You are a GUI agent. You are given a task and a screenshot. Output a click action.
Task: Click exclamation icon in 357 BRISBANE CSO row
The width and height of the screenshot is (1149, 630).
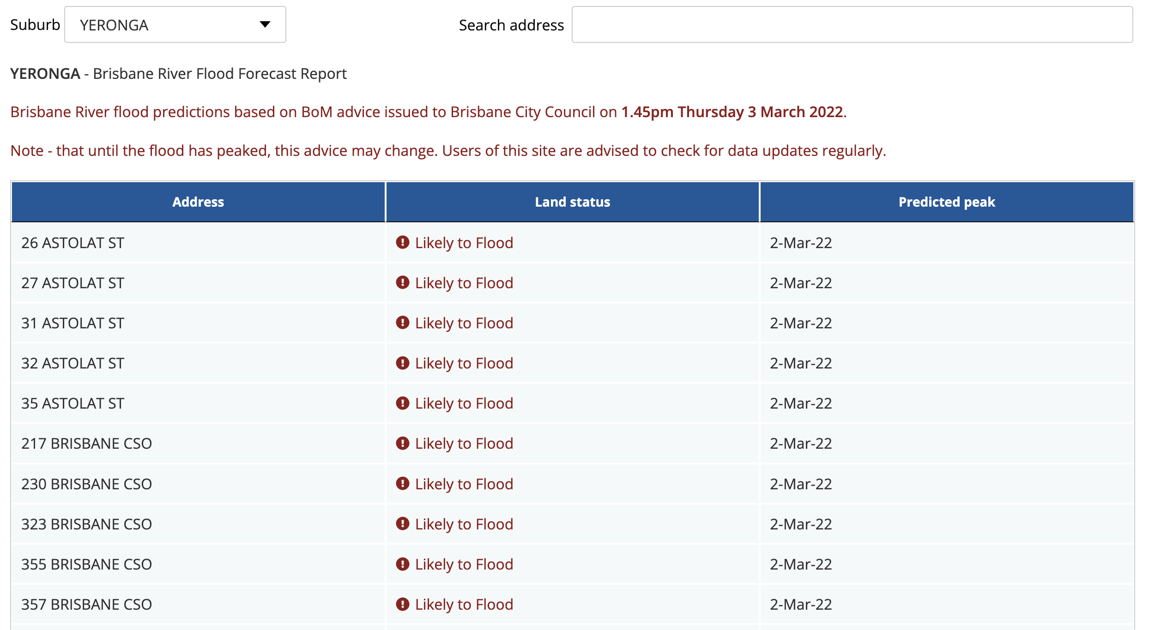pyautogui.click(x=403, y=604)
